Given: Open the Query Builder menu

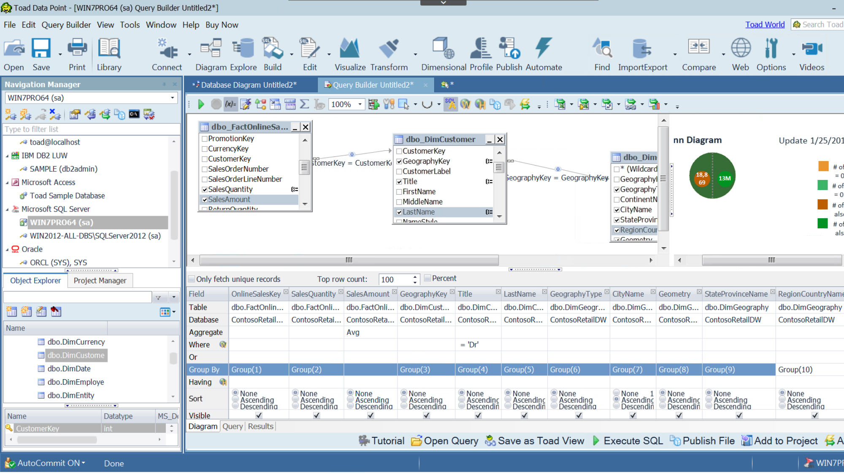Looking at the screenshot, I should (66, 25).
